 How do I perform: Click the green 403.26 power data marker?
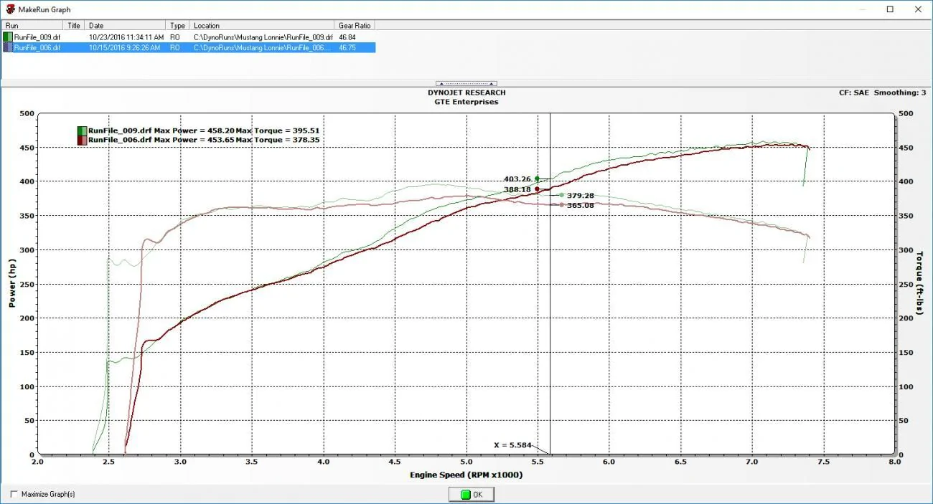click(x=537, y=179)
